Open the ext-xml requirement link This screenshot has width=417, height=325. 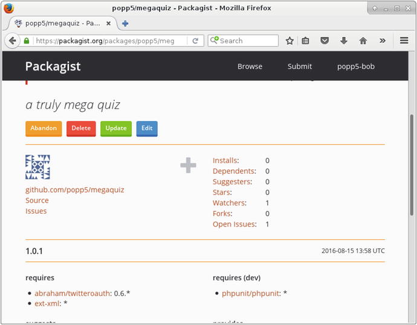point(47,303)
